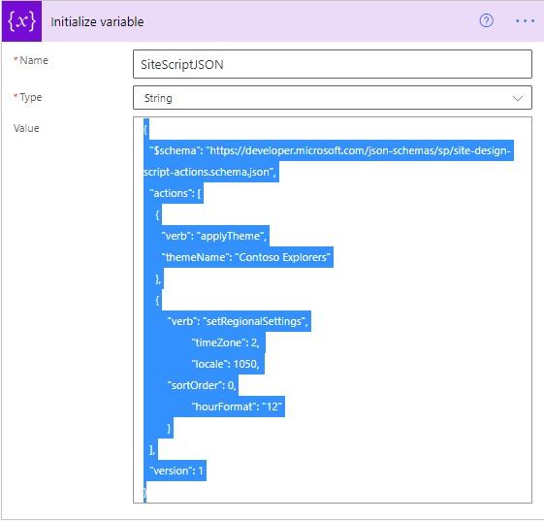
Task: Click the "actions": [ line
Action: [176, 193]
